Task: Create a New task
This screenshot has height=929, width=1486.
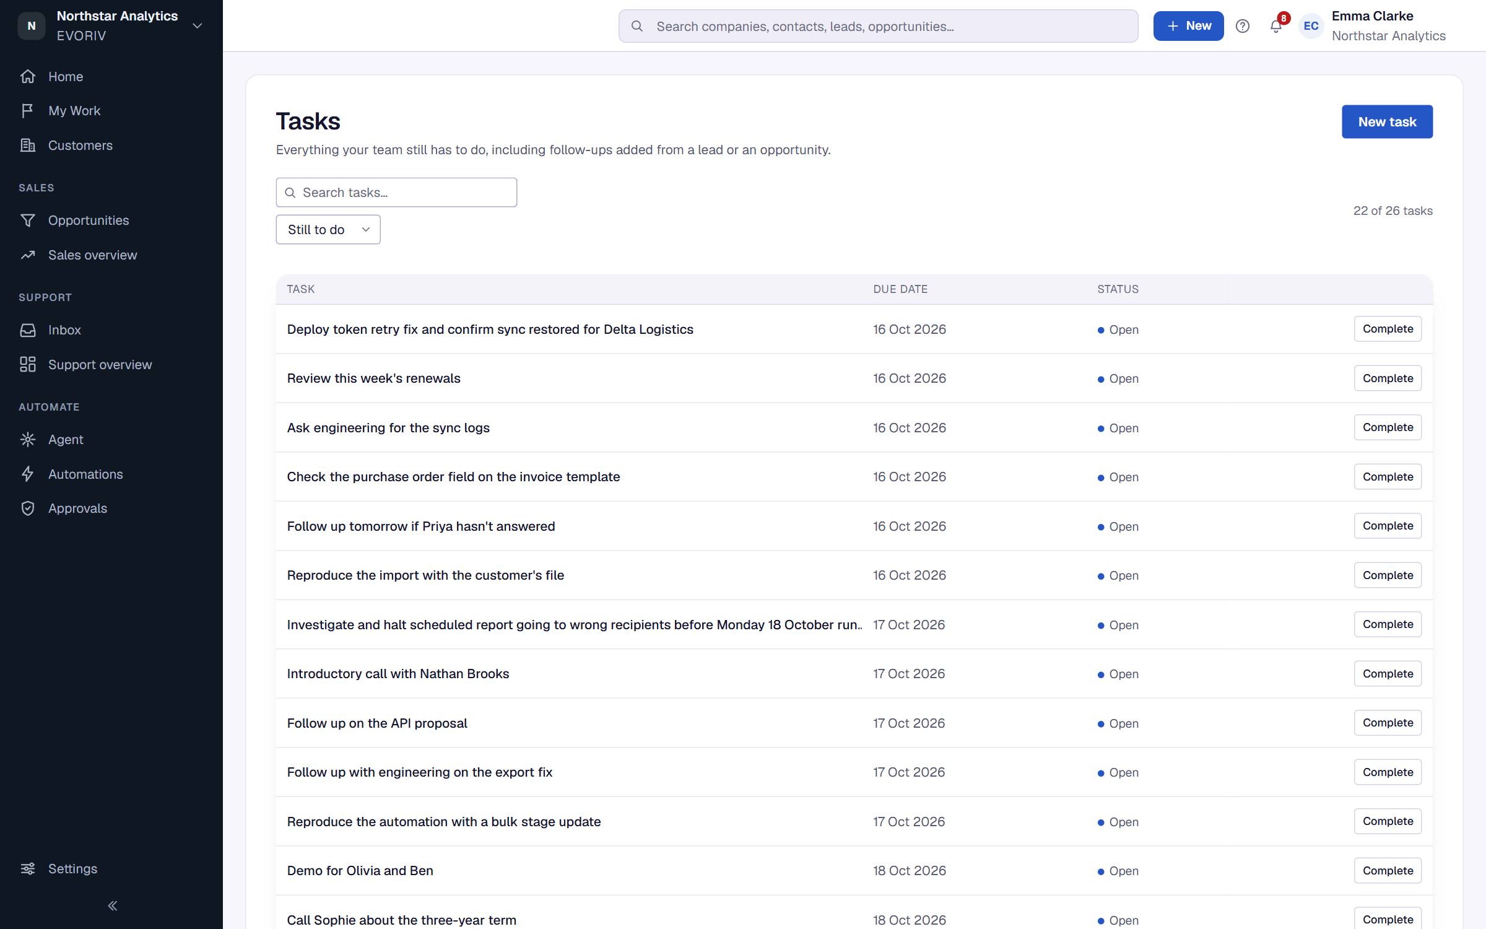Action: coord(1387,122)
